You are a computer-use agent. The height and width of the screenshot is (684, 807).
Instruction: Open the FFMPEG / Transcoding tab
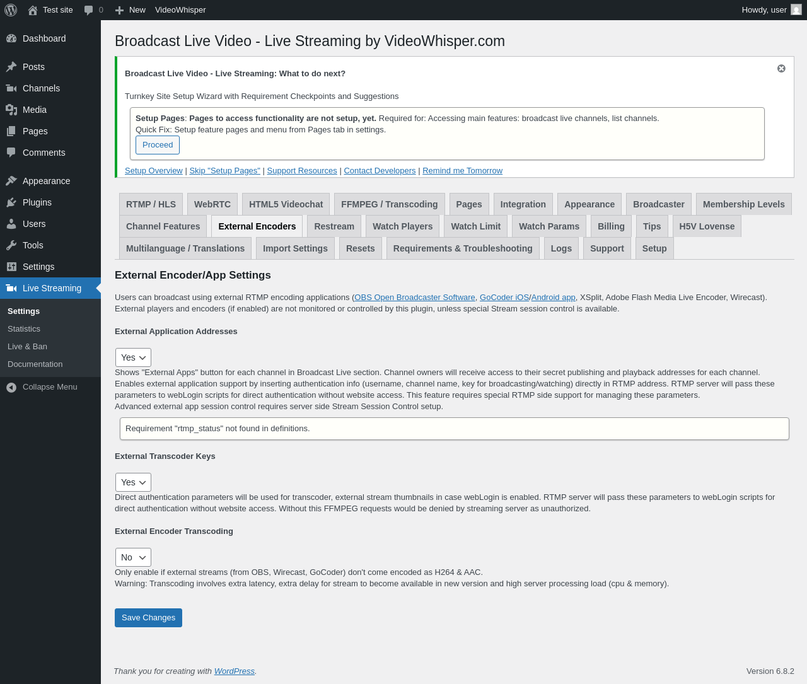[389, 204]
